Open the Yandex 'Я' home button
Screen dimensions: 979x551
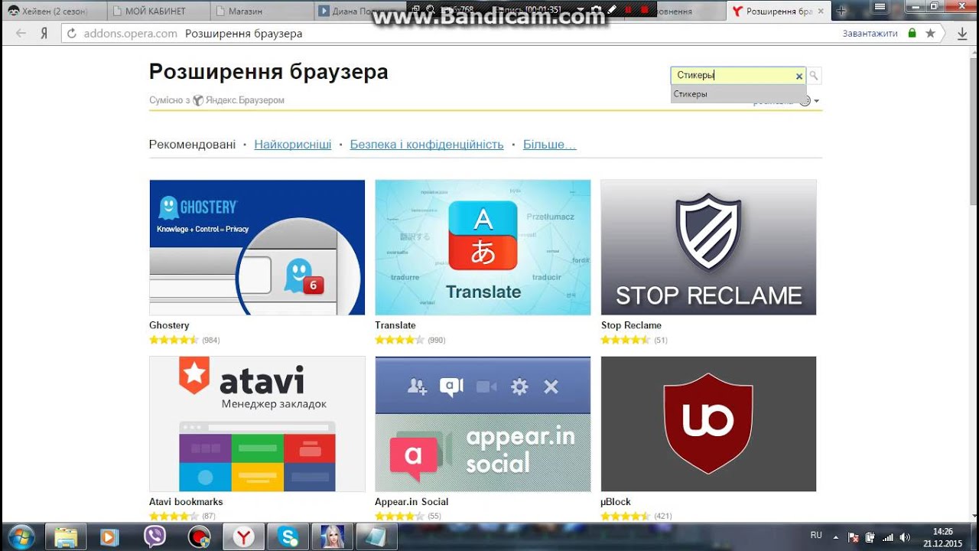[44, 34]
